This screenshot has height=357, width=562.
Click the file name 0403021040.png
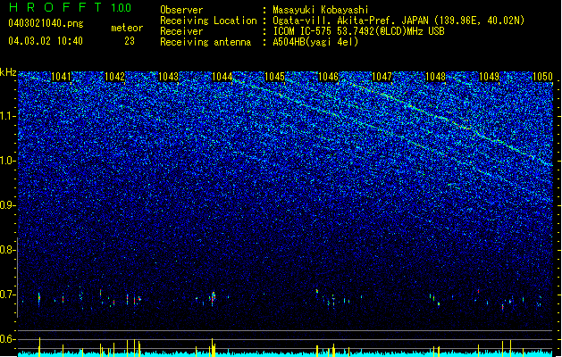tap(46, 23)
